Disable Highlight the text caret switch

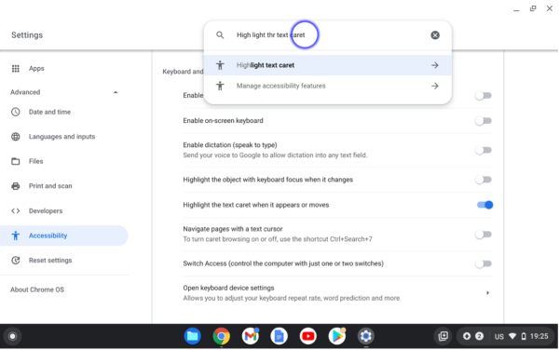[x=484, y=205]
